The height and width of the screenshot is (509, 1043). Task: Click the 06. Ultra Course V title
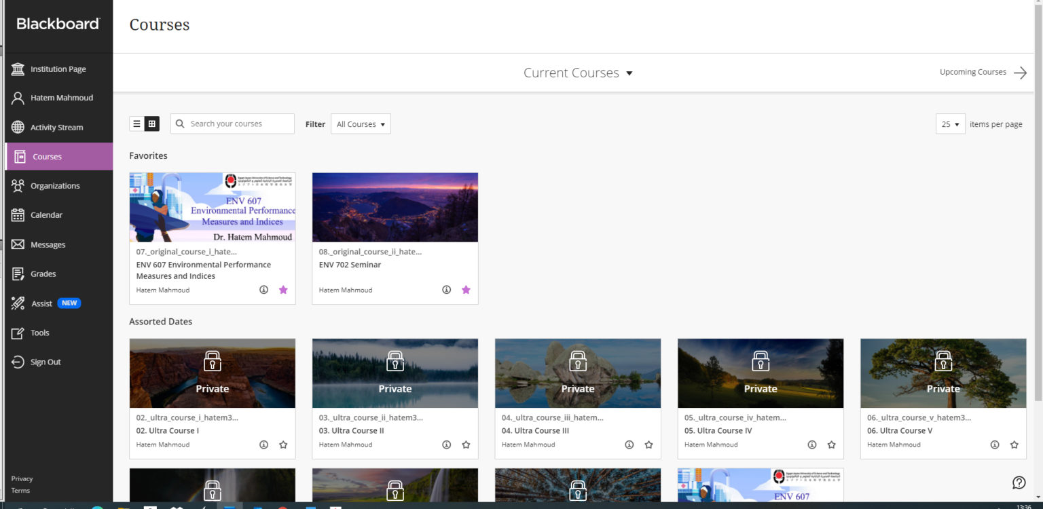900,431
